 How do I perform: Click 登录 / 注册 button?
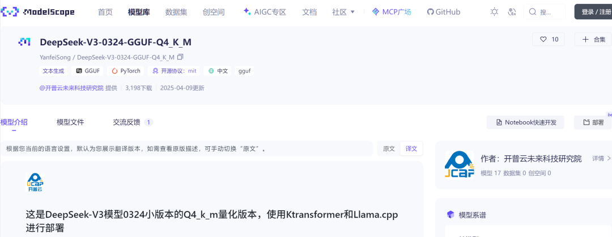coord(593,12)
